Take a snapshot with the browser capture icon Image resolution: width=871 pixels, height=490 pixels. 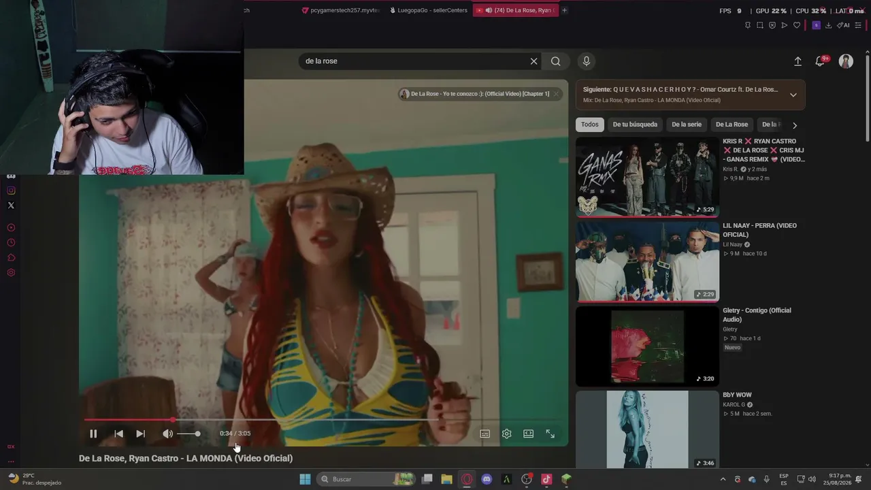tap(760, 25)
